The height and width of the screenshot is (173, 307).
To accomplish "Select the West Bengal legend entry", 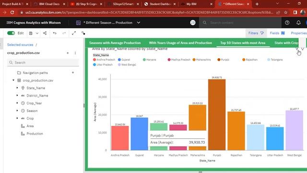I will 127,64.
